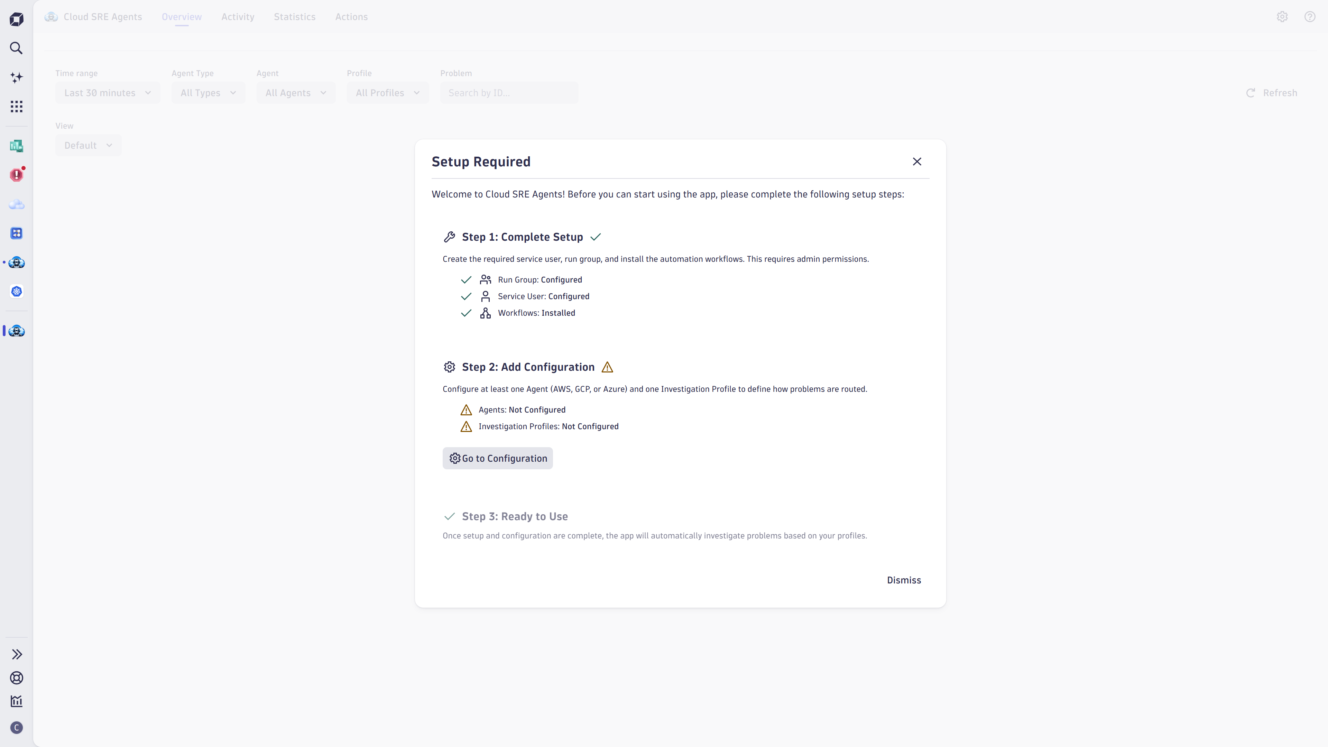Switch to the Overview tab
The image size is (1328, 747).
click(182, 17)
